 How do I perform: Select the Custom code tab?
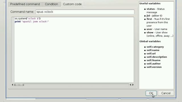coord(72,4)
